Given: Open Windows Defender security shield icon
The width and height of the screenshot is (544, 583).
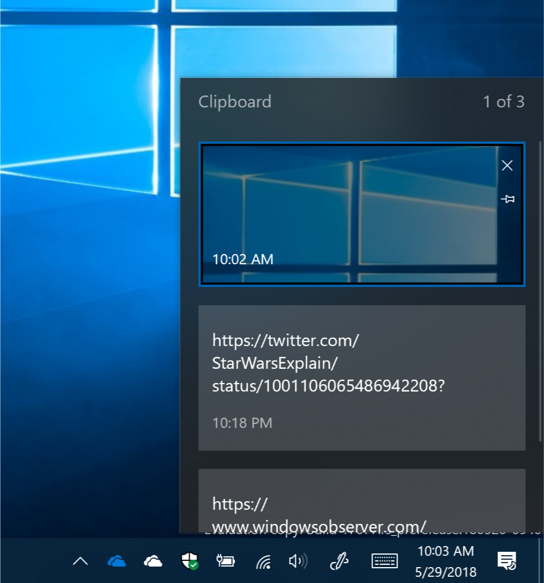Looking at the screenshot, I should click(x=189, y=560).
